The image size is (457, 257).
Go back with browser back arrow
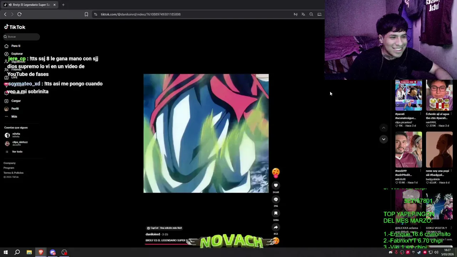[x=5, y=14]
